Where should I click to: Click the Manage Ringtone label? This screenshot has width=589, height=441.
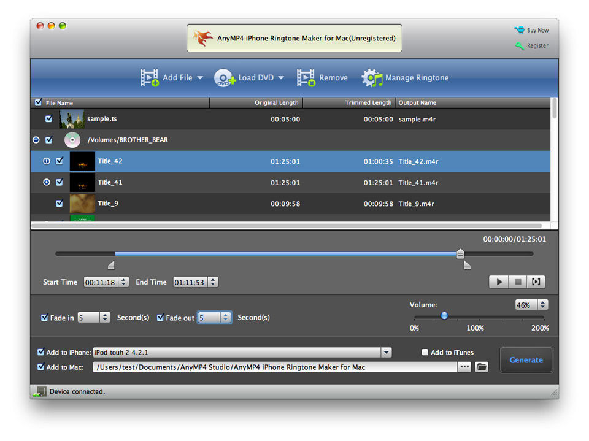417,78
